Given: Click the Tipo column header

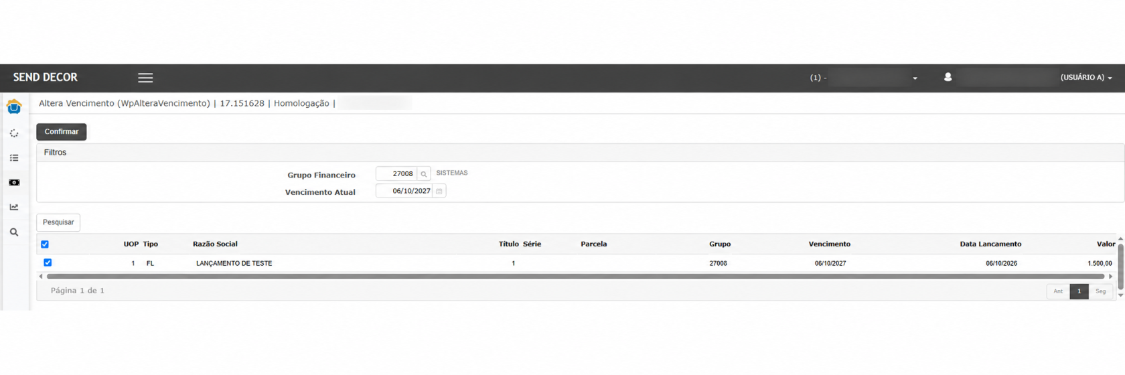Looking at the screenshot, I should [150, 244].
